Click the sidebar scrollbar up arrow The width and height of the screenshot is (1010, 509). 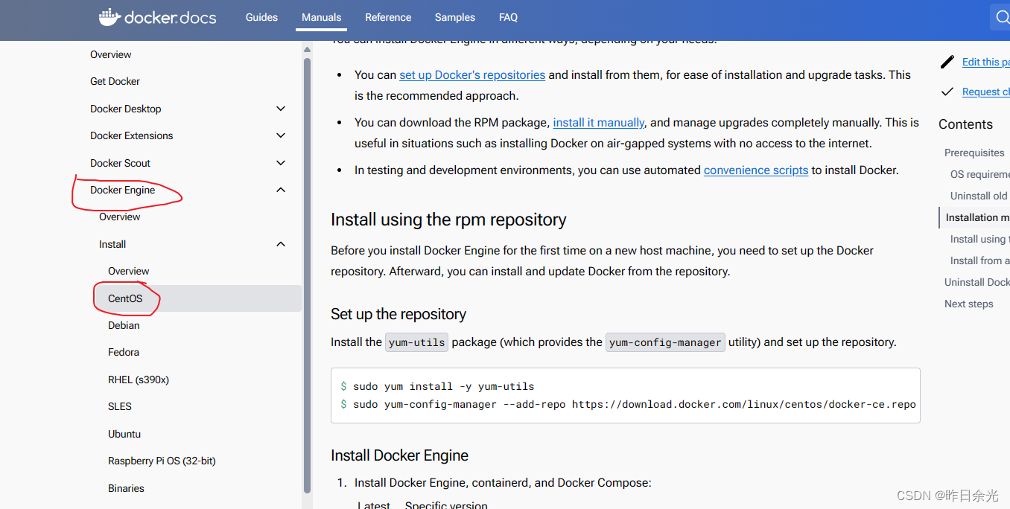point(307,49)
